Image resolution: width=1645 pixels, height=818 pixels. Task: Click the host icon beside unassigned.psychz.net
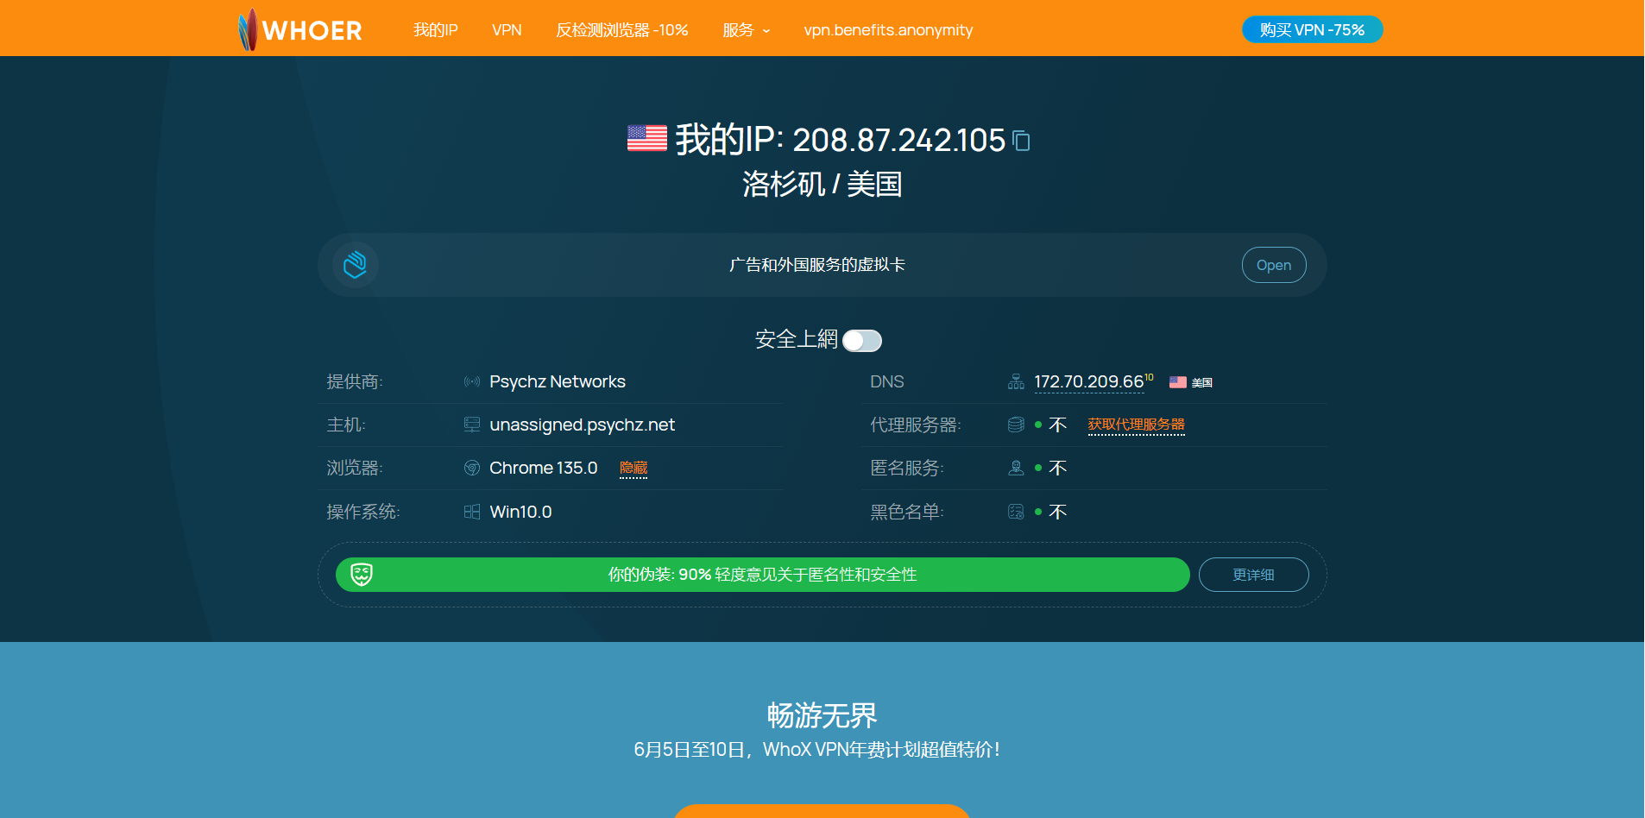coord(472,425)
